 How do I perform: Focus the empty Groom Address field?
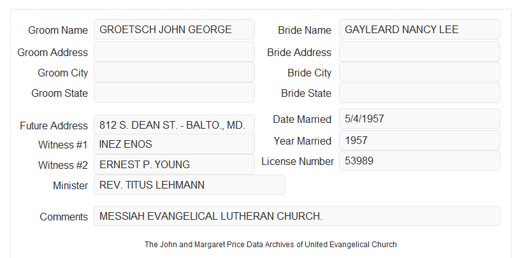click(x=174, y=52)
